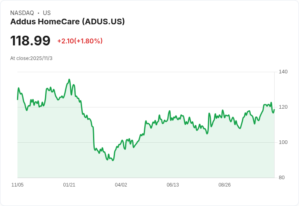Click the 01/21 date axis label
This screenshot has height=206, width=299.
pos(69,185)
